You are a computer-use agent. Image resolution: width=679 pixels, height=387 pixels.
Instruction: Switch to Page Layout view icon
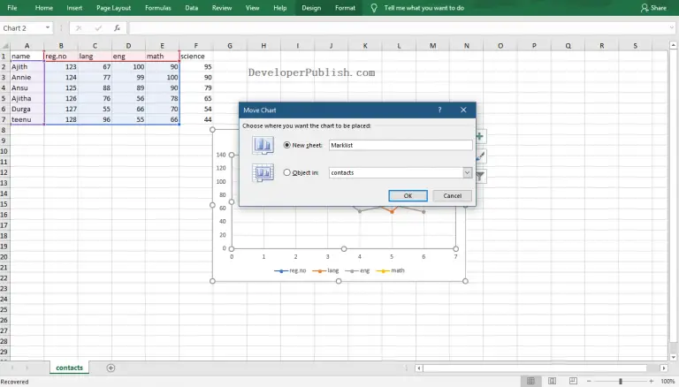click(553, 381)
